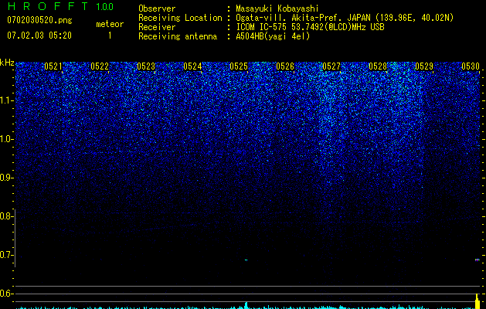Click the 0523 time marker
The width and height of the screenshot is (486, 309).
146,66
